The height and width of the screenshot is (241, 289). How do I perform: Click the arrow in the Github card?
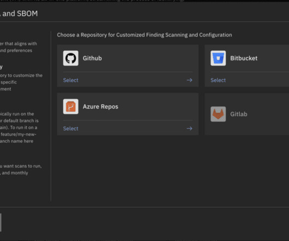point(189,80)
